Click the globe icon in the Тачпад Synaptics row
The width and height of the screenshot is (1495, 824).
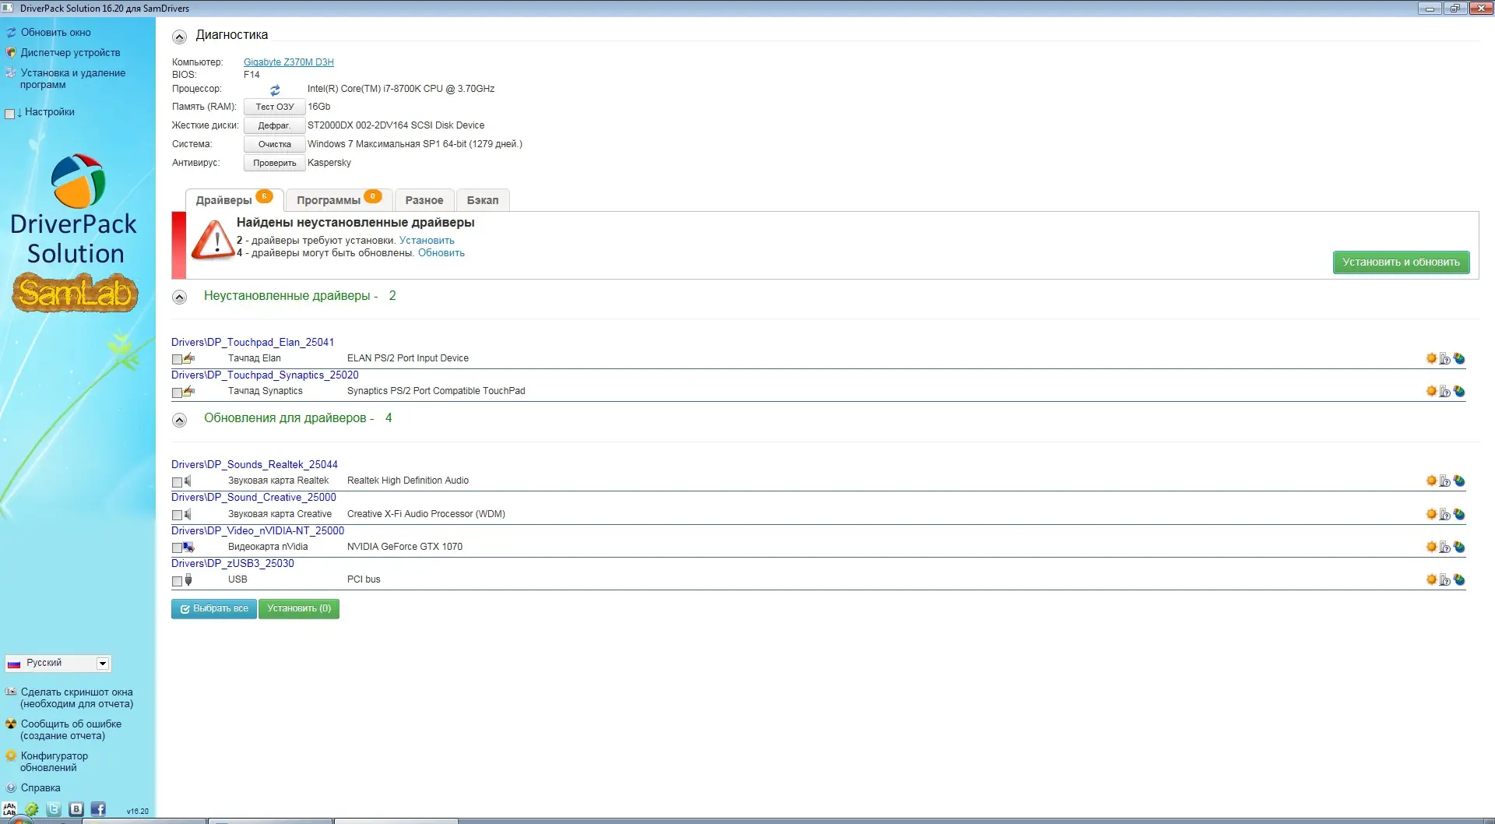1459,392
